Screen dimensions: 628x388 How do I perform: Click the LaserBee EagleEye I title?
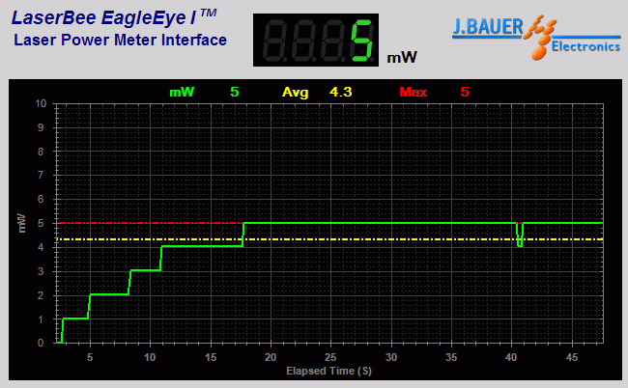[114, 17]
